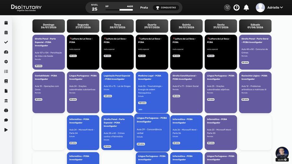Open Direito Penal Crimes contra o Patrimônio card
Image resolution: width=292 pixels, height=164 pixels.
tap(117, 132)
